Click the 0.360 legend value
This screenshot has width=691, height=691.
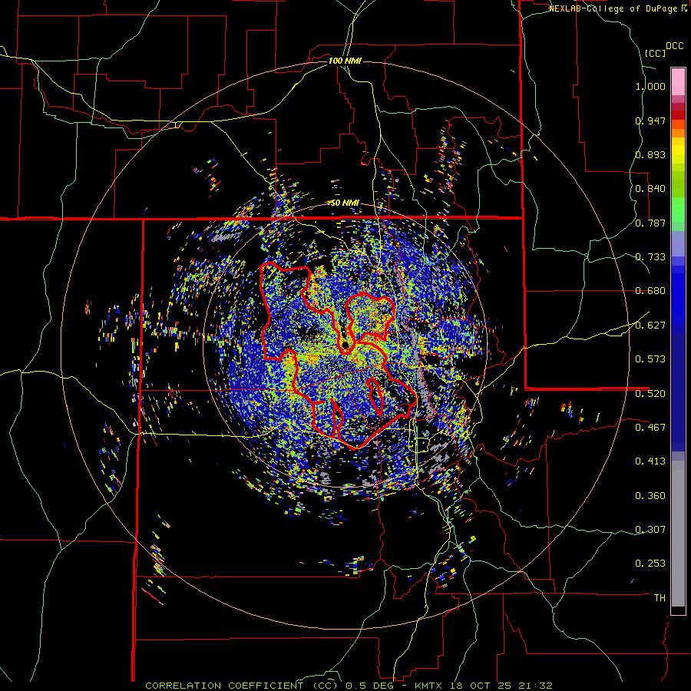coord(650,496)
